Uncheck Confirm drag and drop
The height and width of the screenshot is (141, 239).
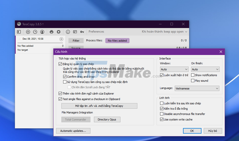point(65,76)
